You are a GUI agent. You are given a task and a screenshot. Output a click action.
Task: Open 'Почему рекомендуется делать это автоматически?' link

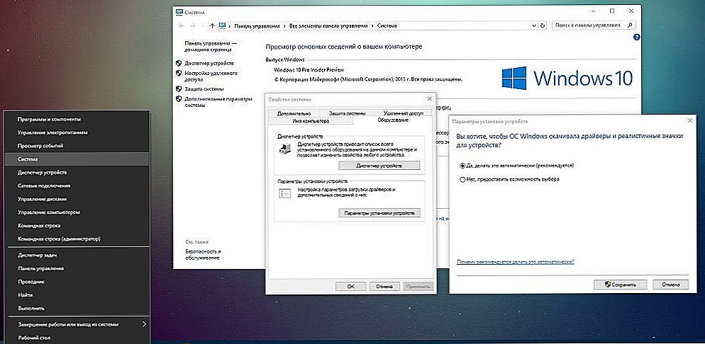(x=515, y=261)
